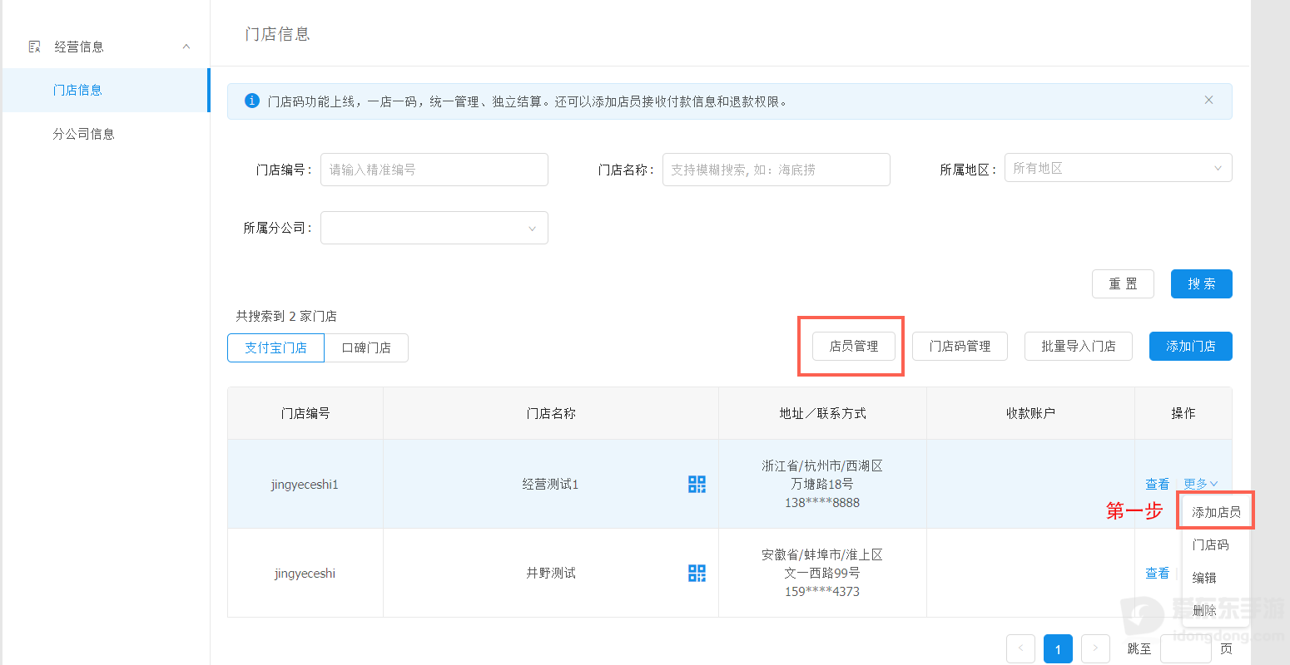This screenshot has width=1290, height=665.
Task: Choose 添加店员 from the dropdown menu
Action: click(x=1216, y=512)
